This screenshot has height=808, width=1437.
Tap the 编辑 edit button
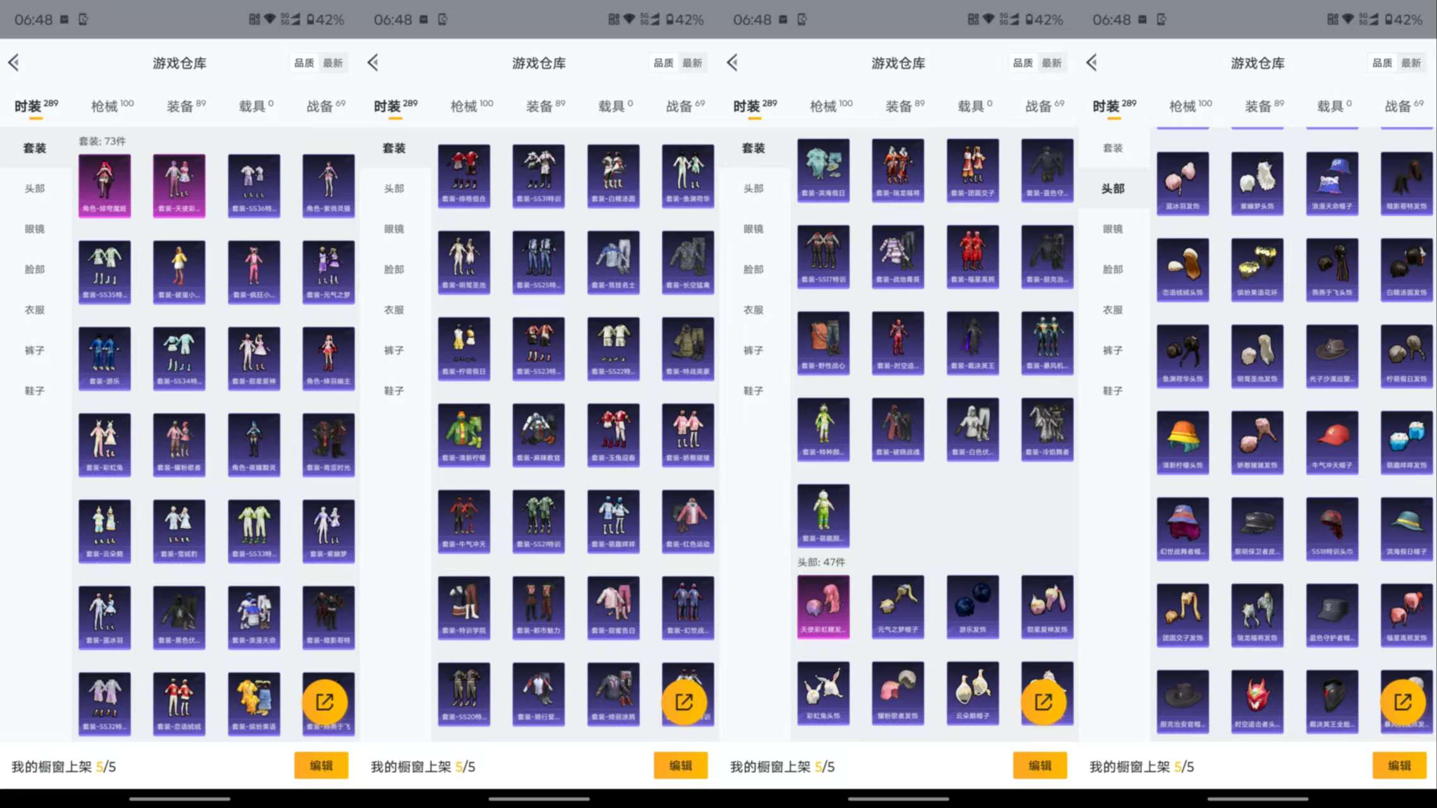[321, 765]
